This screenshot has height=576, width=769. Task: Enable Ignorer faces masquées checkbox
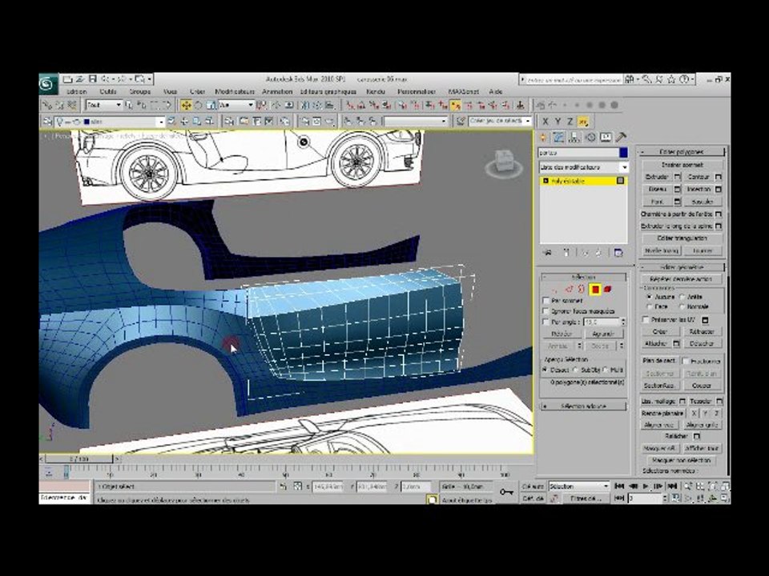[546, 311]
